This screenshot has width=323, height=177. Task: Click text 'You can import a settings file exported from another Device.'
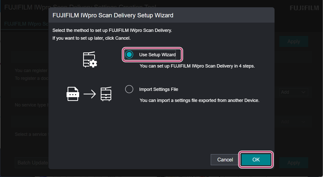click(x=199, y=100)
